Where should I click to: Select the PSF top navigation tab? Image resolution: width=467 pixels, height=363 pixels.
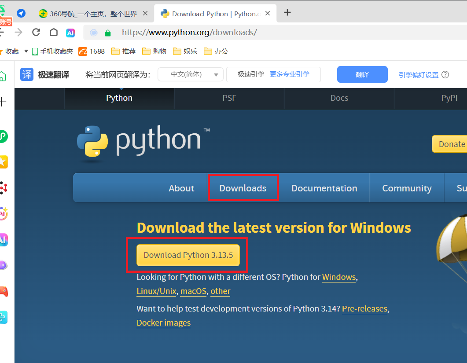tap(229, 98)
